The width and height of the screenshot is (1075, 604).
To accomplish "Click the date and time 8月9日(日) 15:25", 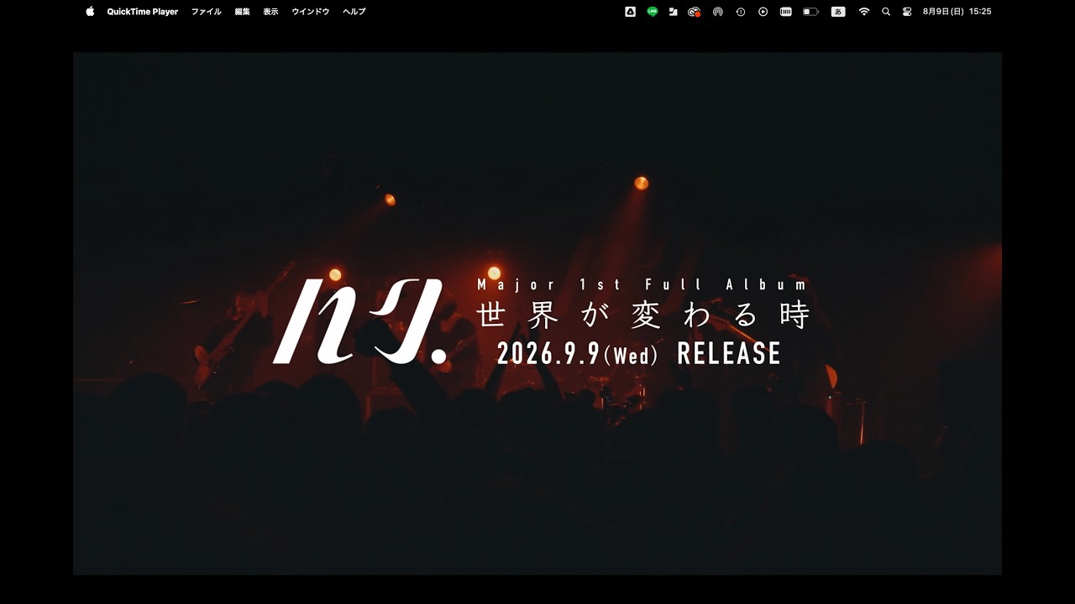I will 957,12.
